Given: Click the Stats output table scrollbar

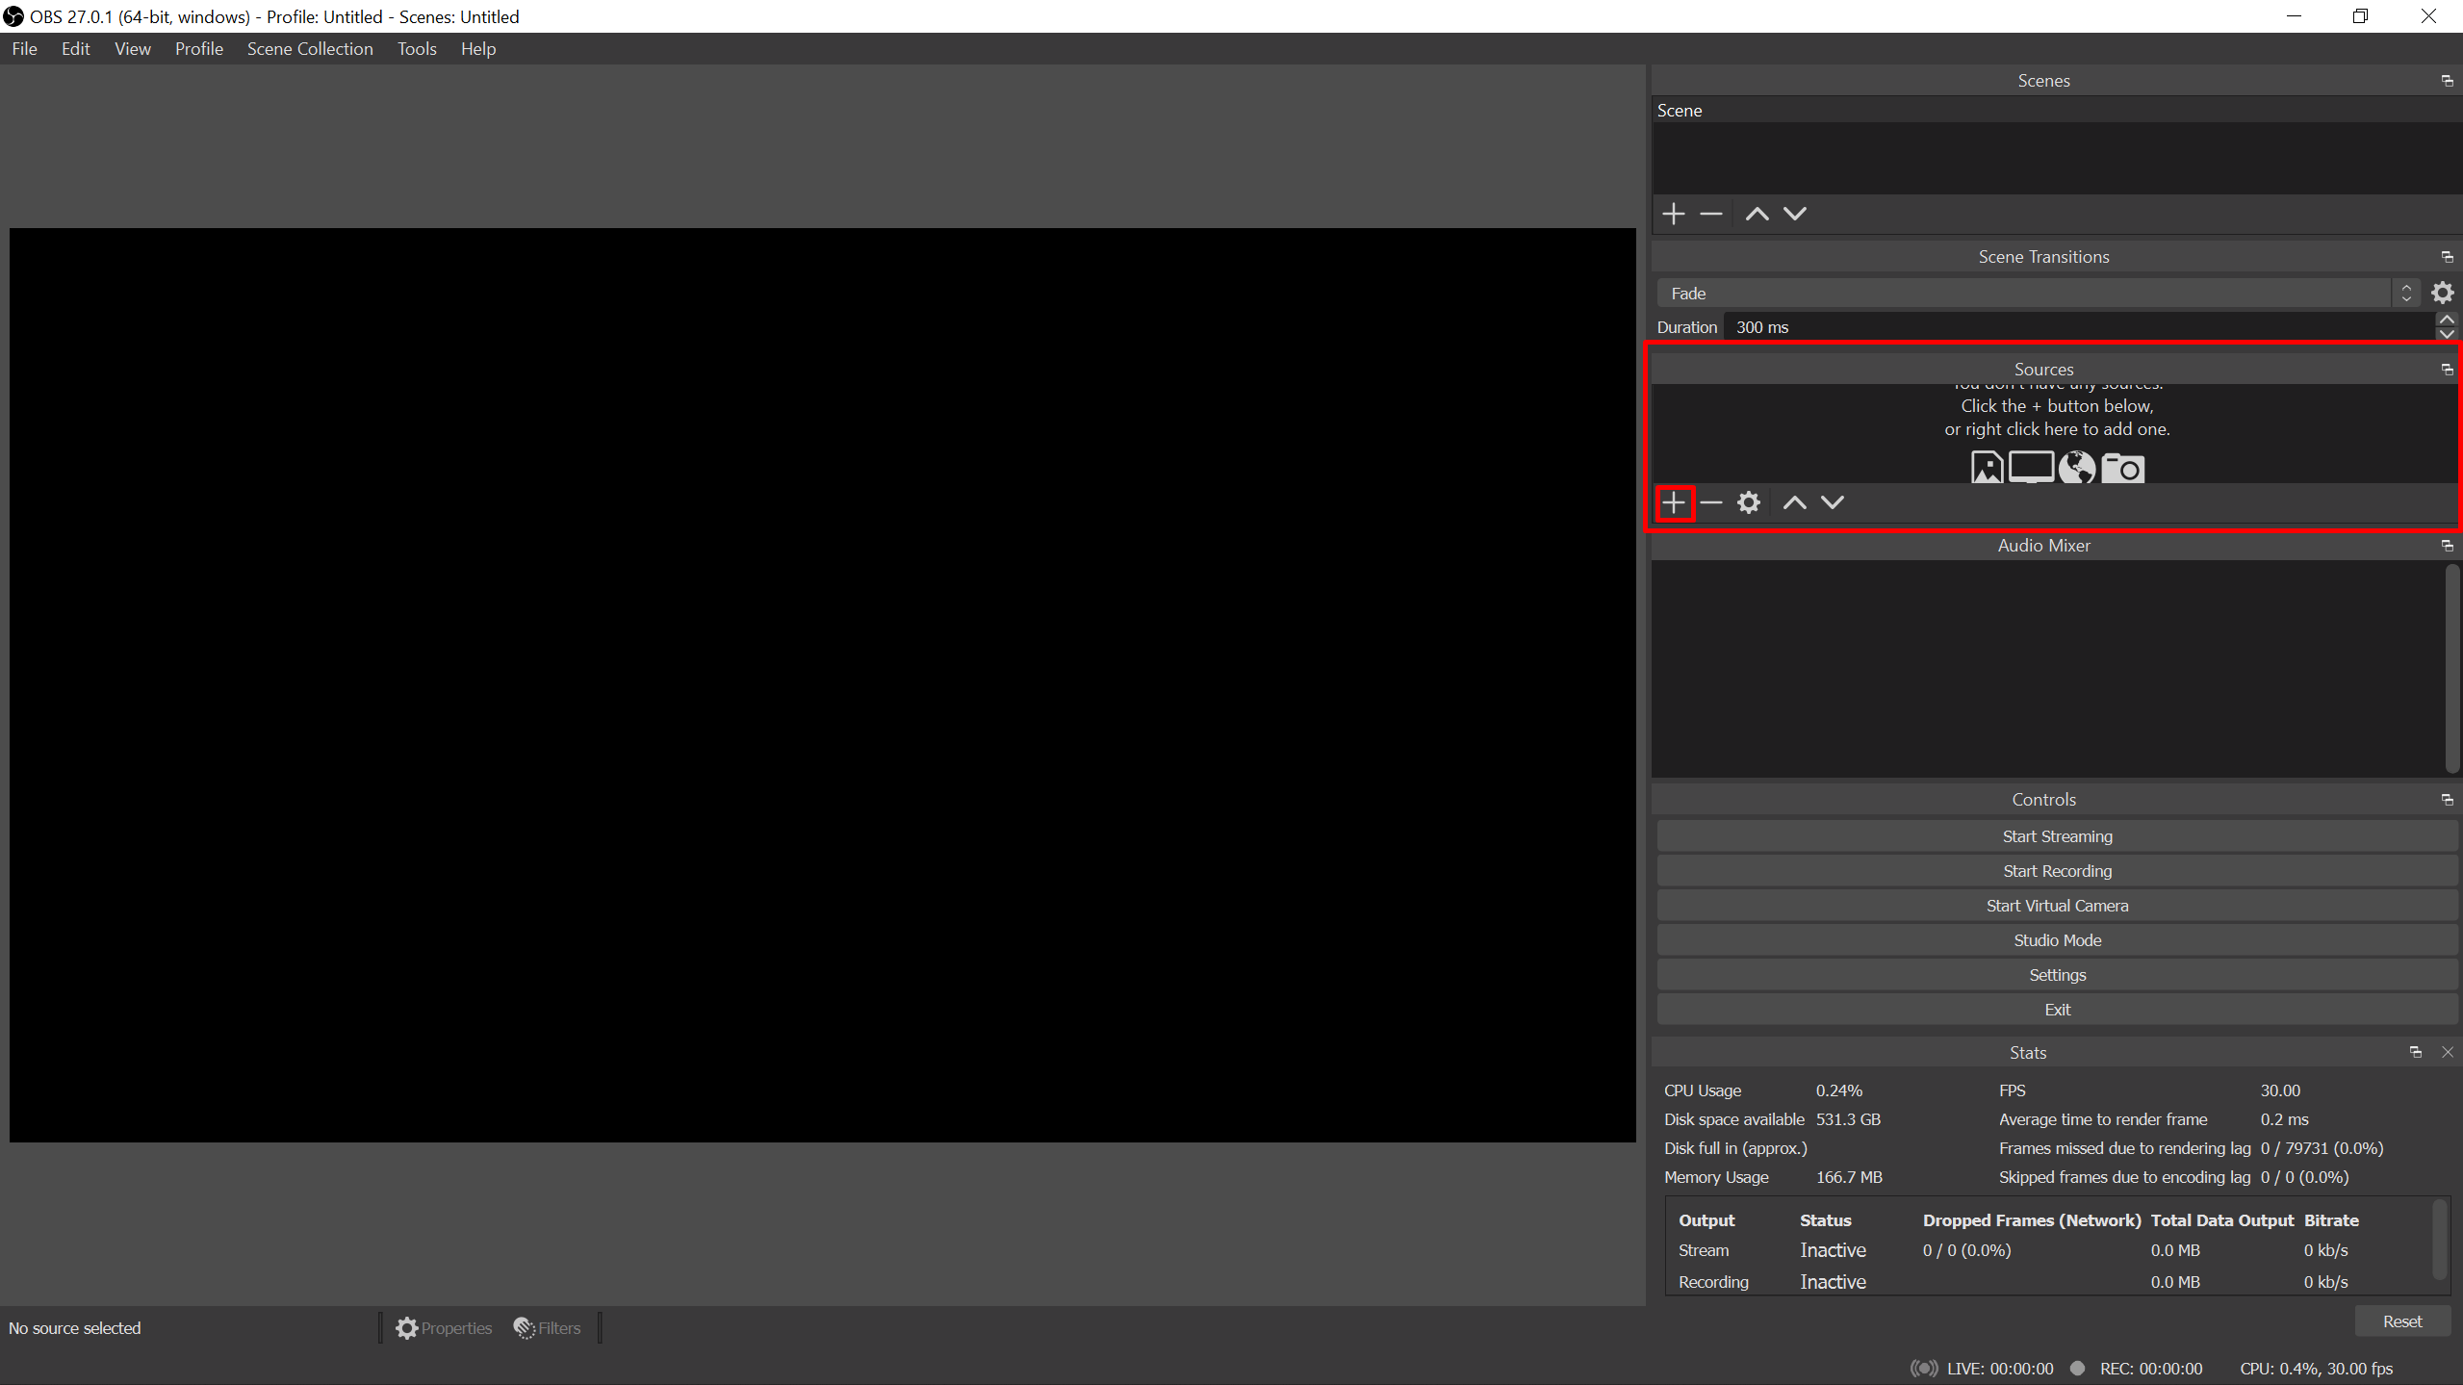Looking at the screenshot, I should [x=2440, y=1239].
